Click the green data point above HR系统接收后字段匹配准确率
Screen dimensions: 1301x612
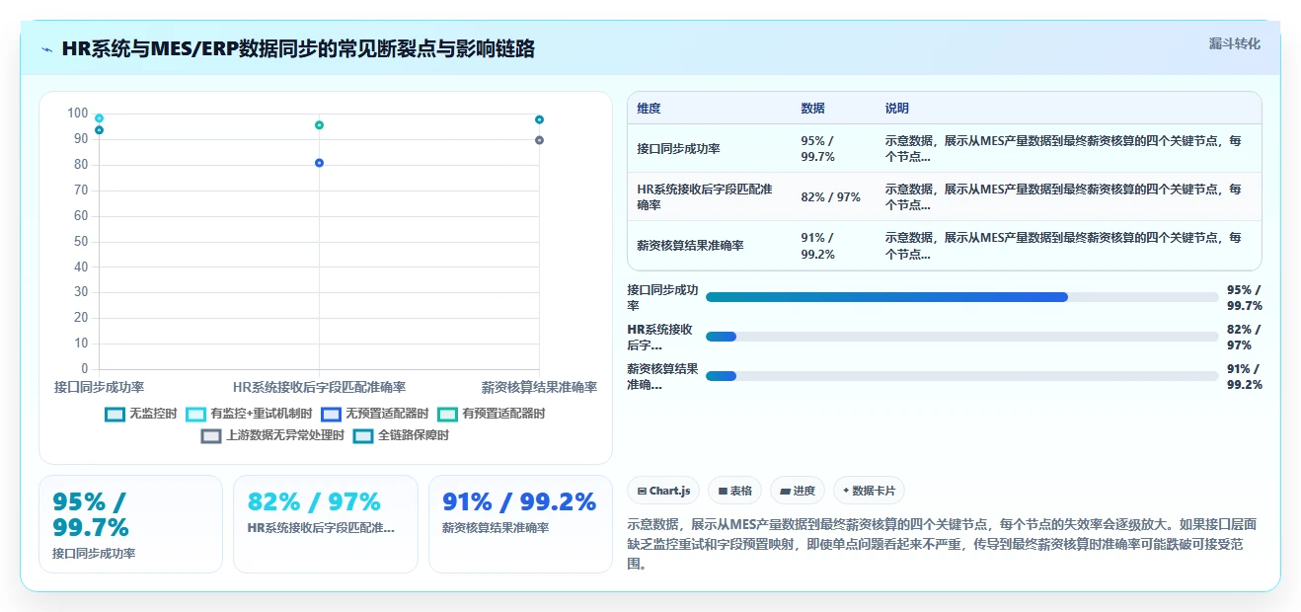click(319, 125)
